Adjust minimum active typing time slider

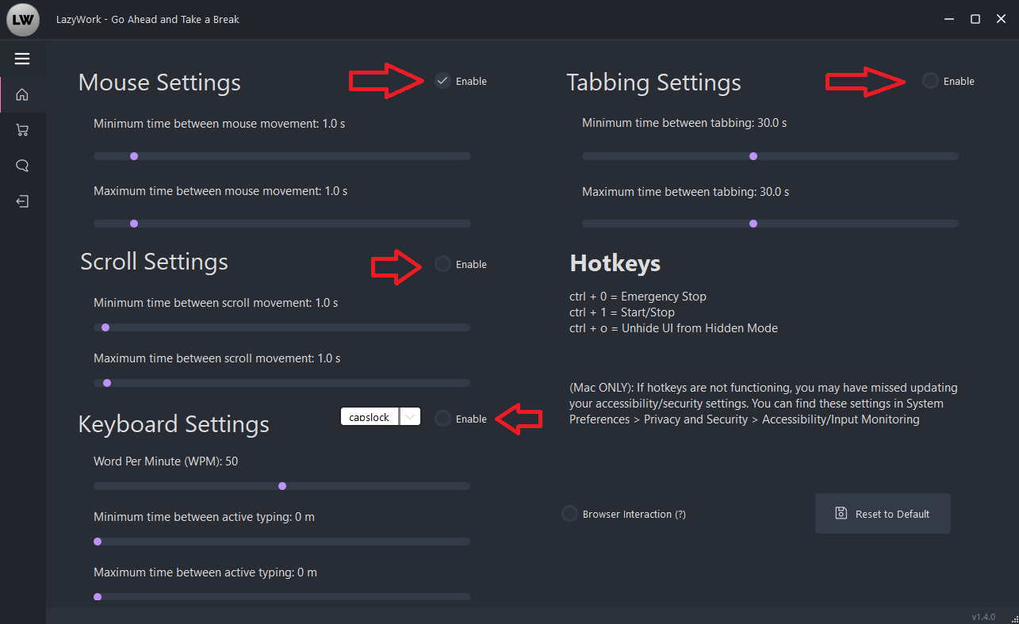282,542
